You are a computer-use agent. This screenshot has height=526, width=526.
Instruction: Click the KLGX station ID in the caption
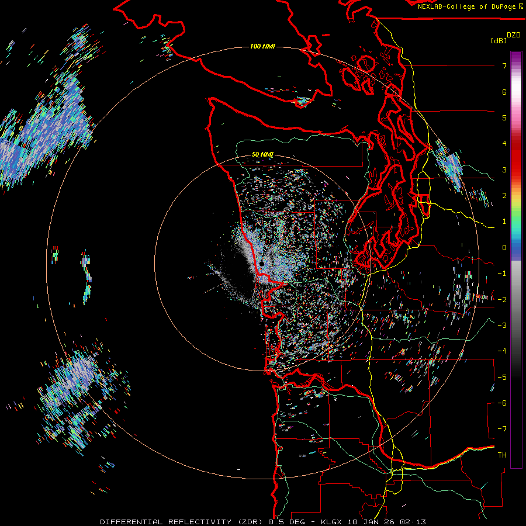331,522
